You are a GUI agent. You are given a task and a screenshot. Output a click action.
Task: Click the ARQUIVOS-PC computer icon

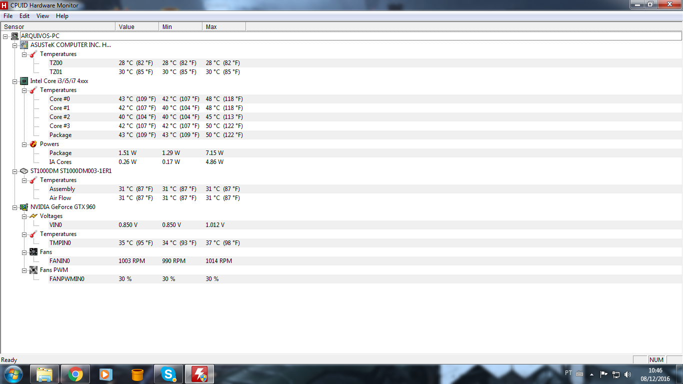click(x=14, y=36)
